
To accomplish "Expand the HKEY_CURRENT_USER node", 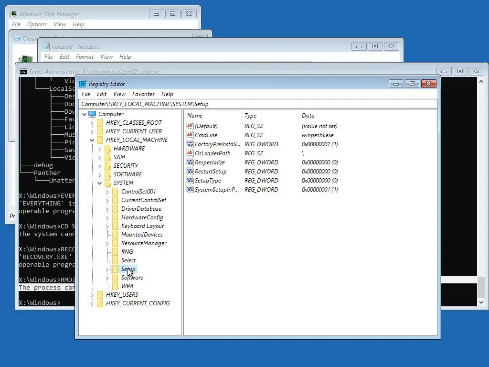I will (92, 132).
